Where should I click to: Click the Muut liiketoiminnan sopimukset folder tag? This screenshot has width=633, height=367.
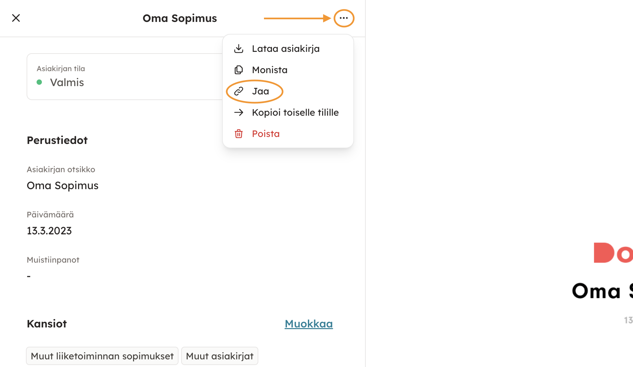pos(102,356)
